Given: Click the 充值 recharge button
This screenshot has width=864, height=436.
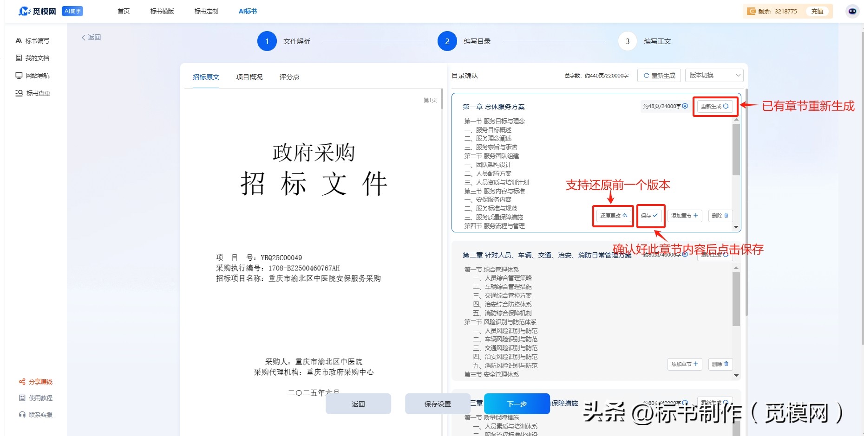Looking at the screenshot, I should click(x=818, y=11).
